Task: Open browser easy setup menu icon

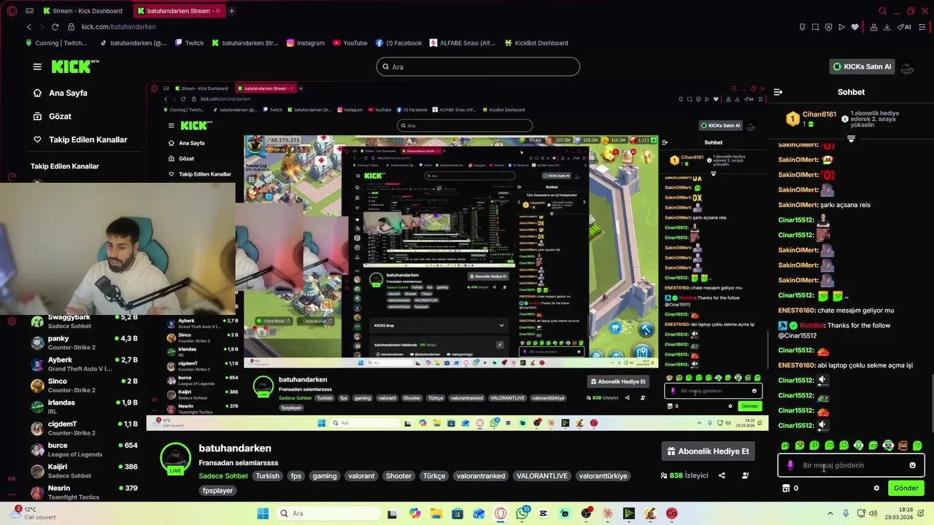Action: (x=923, y=27)
